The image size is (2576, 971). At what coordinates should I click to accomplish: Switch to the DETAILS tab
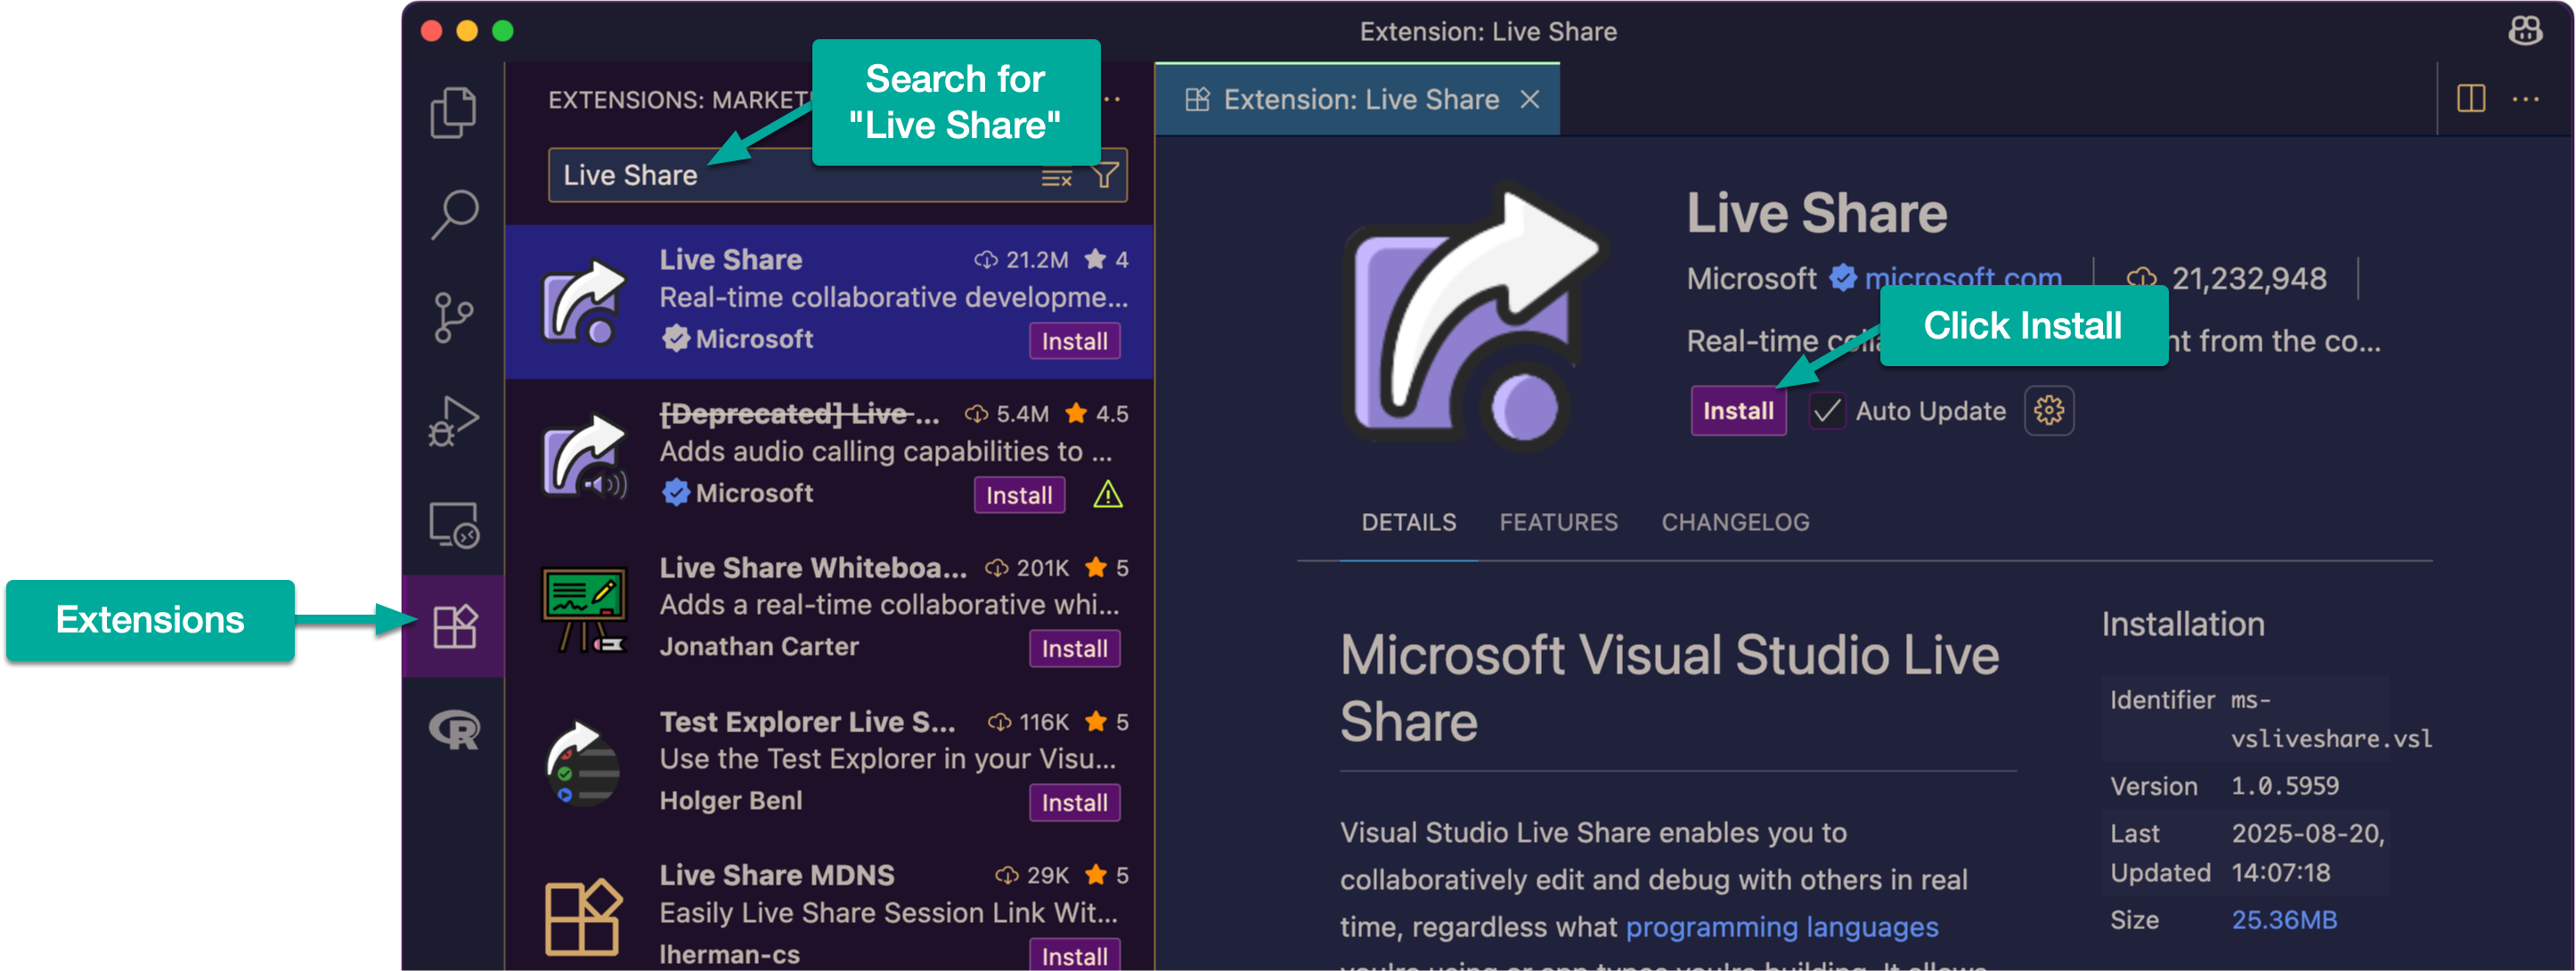click(x=1408, y=522)
